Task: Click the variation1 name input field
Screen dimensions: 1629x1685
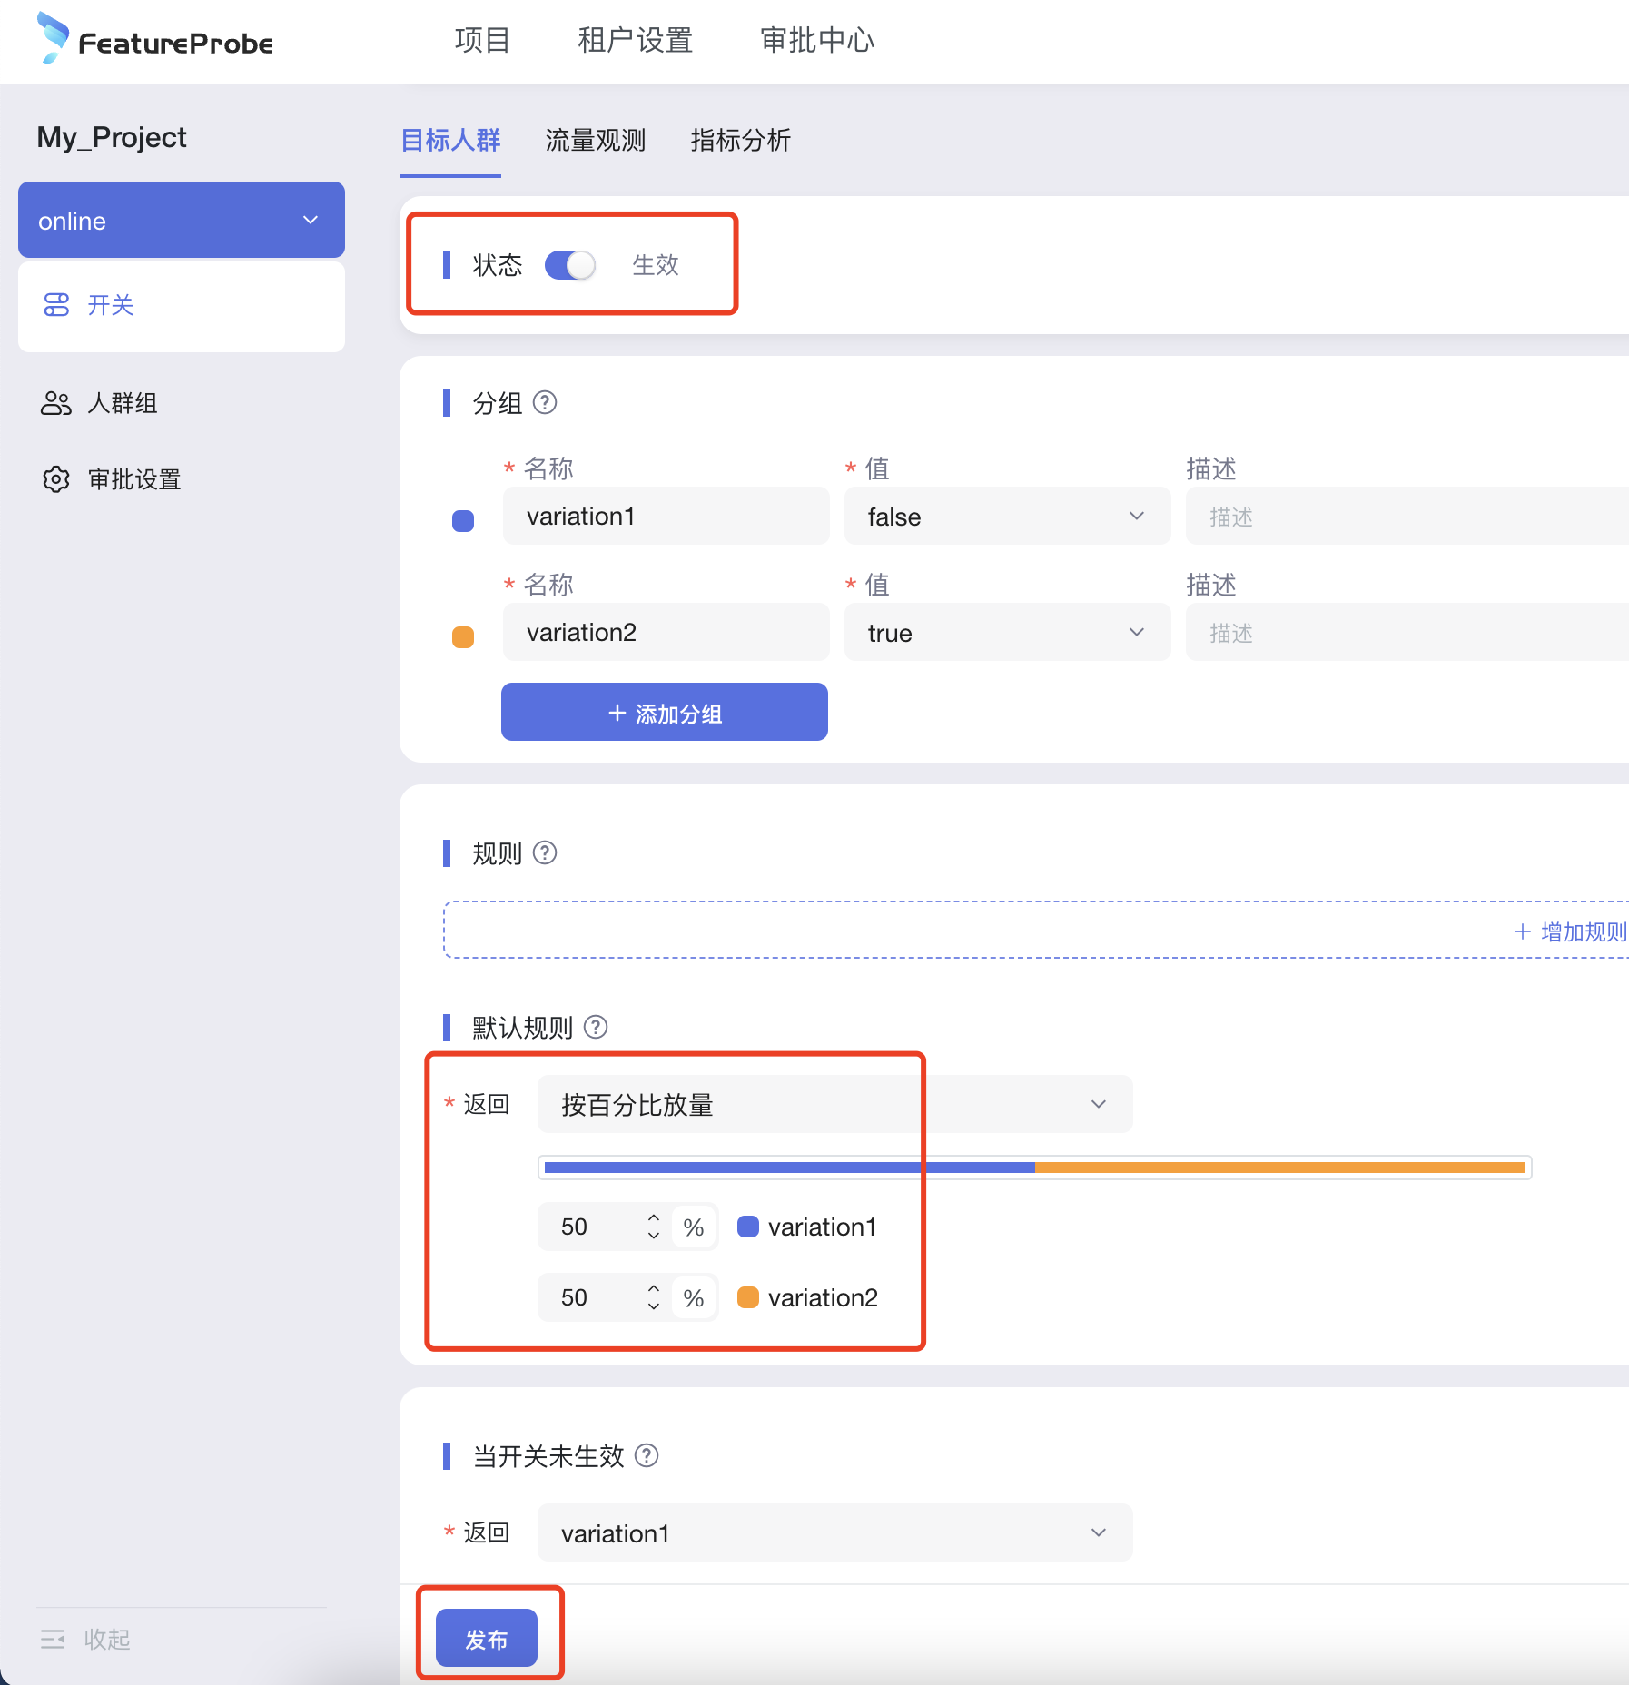Action: (x=666, y=517)
